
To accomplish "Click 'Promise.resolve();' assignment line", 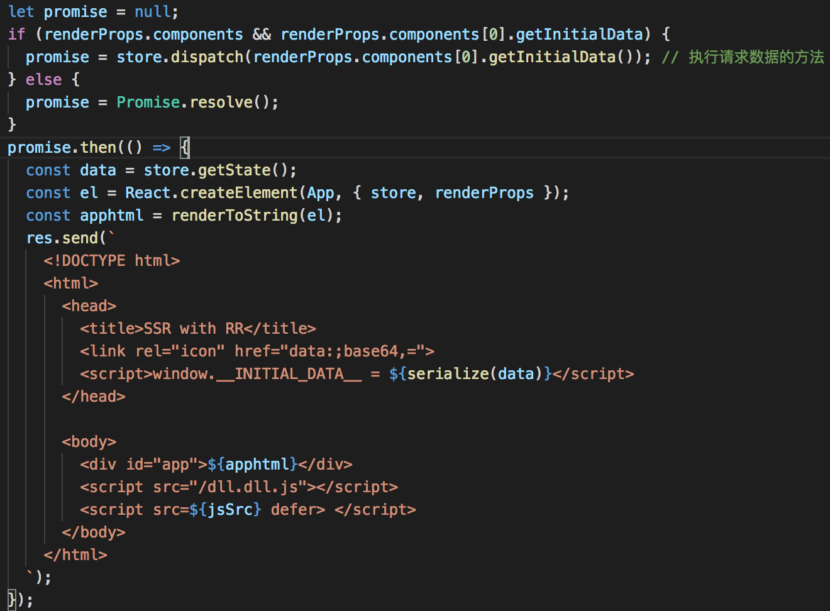I will 152,102.
